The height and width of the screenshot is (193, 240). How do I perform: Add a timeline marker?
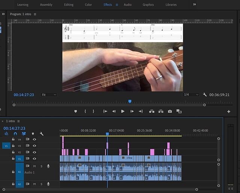33,134
